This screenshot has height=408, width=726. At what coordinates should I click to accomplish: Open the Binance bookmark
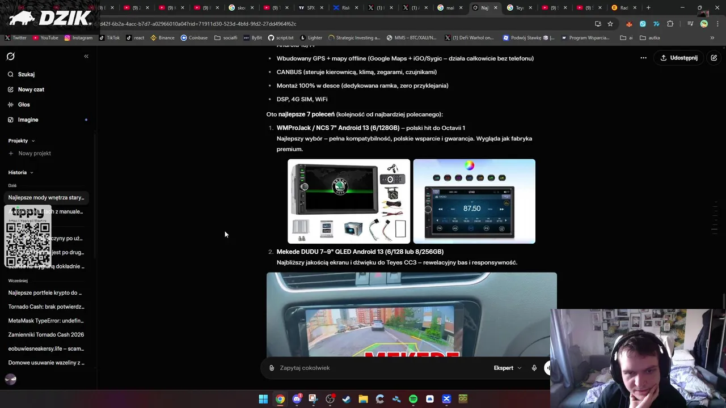162,38
